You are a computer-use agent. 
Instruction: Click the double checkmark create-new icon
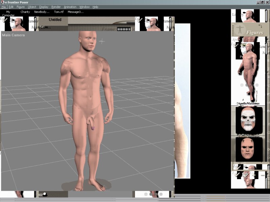click(x=245, y=175)
